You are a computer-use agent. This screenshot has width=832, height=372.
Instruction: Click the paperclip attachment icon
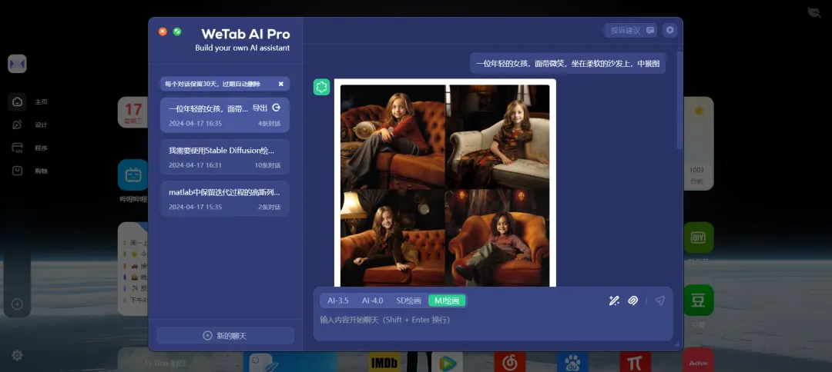coord(632,301)
